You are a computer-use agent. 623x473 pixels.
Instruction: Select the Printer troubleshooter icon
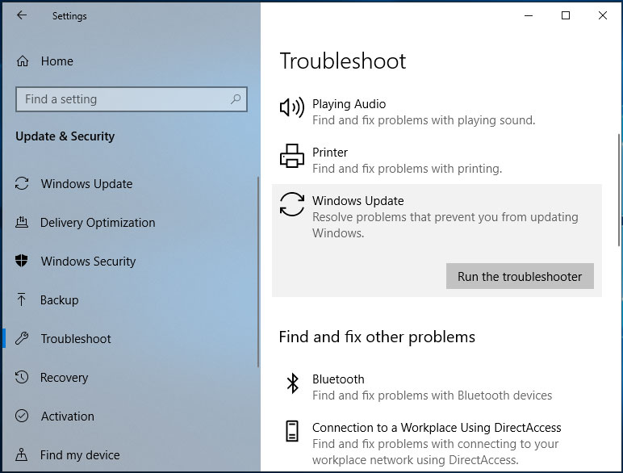click(x=291, y=156)
